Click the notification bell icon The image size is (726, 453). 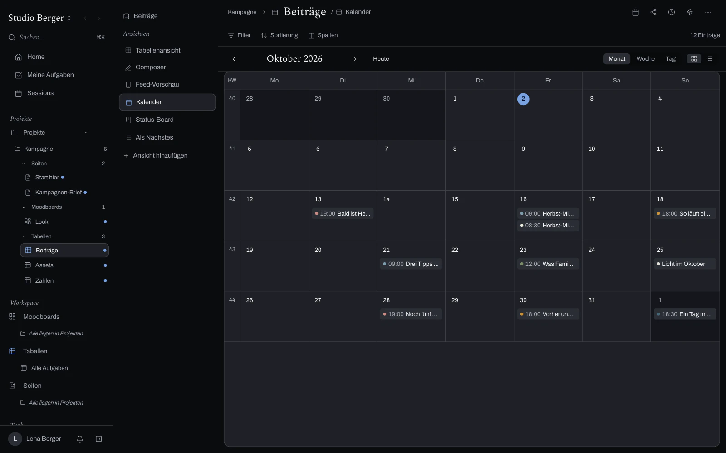tap(80, 439)
